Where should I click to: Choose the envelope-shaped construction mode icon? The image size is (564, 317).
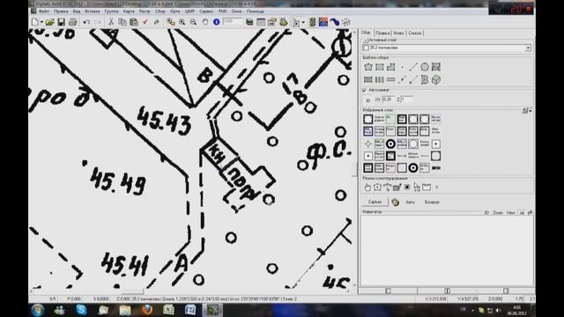tap(427, 187)
